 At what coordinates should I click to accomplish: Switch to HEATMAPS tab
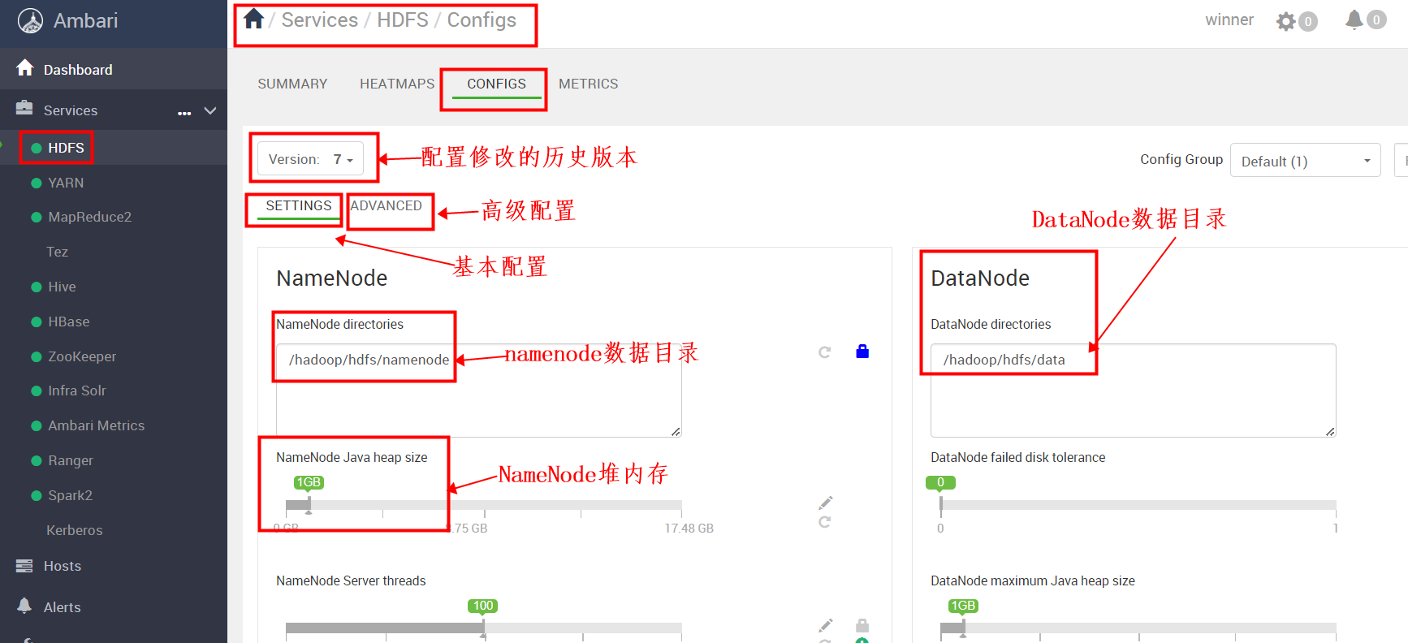point(397,84)
